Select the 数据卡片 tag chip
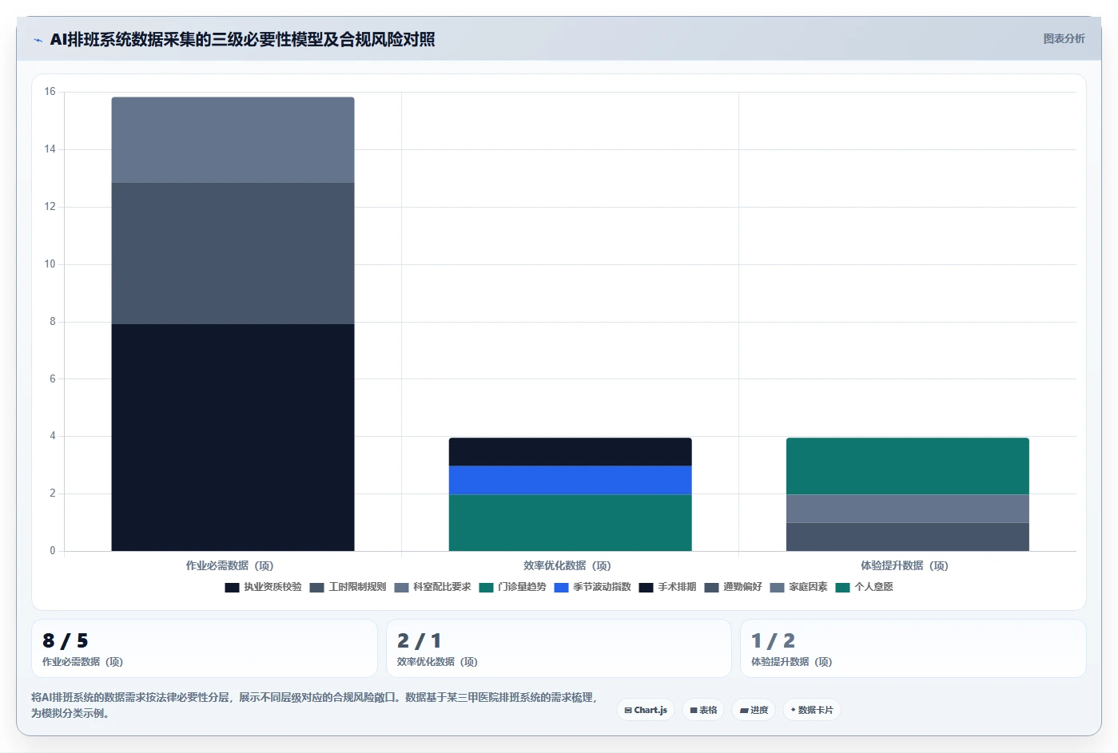 tap(811, 710)
